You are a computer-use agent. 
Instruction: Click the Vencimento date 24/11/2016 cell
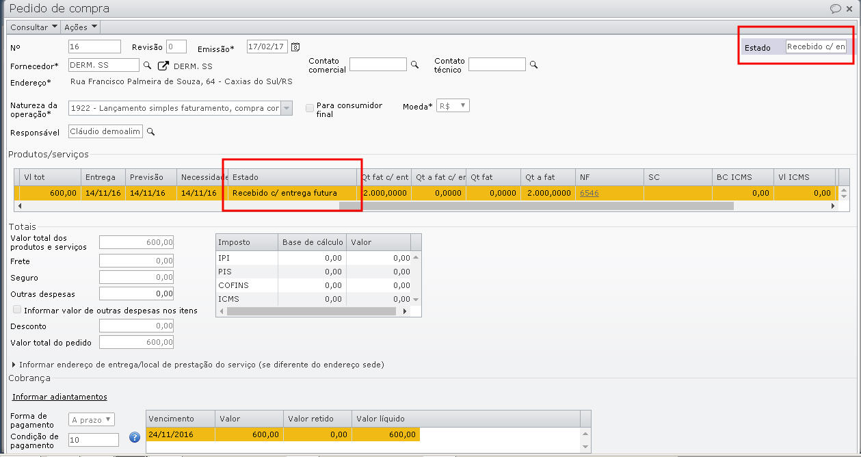pyautogui.click(x=181, y=434)
